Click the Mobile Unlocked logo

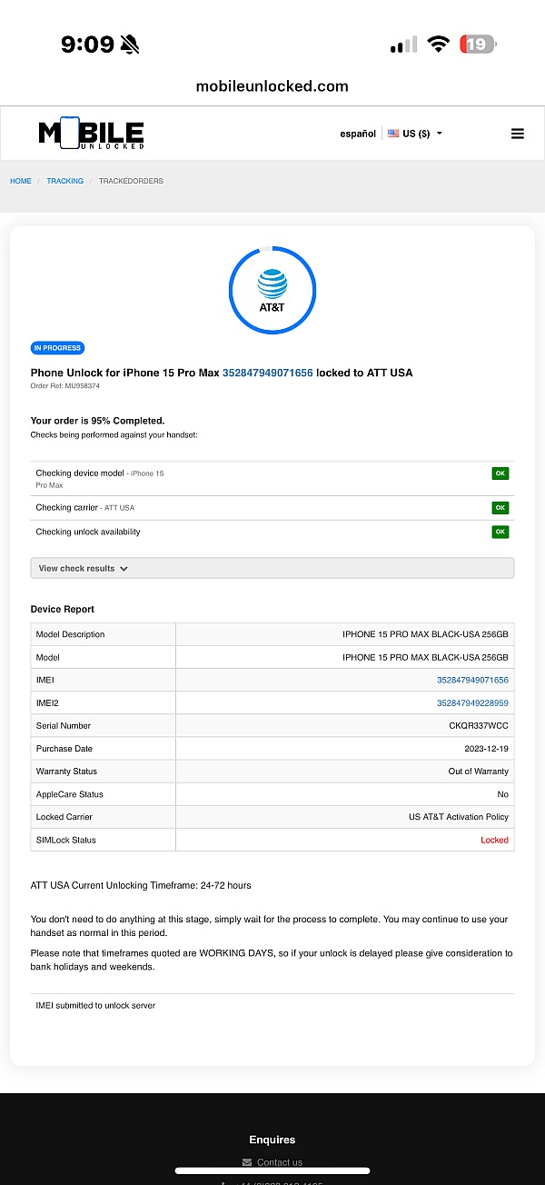91,134
